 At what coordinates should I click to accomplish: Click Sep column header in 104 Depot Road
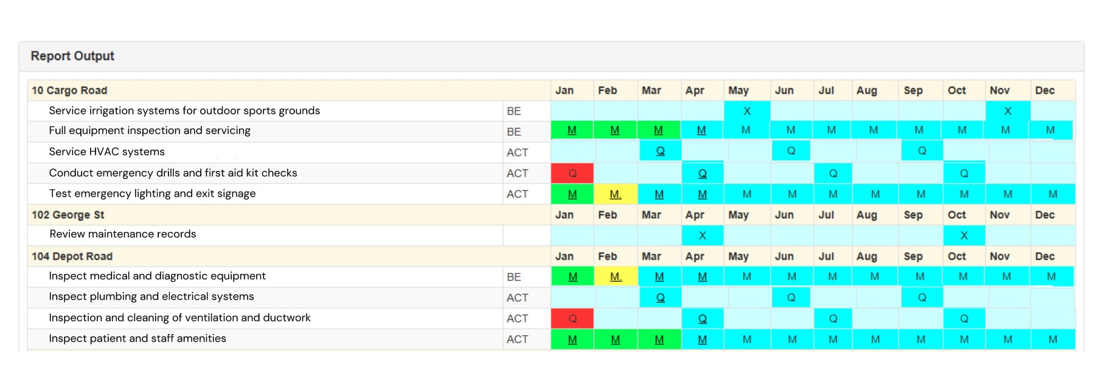tap(913, 256)
